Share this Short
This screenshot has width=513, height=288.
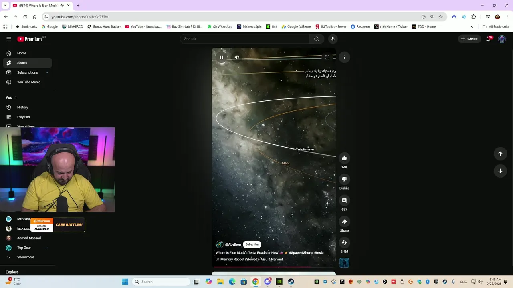[344, 222]
